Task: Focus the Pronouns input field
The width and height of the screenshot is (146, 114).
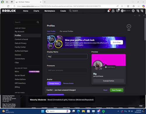Action: [x=67, y=70]
